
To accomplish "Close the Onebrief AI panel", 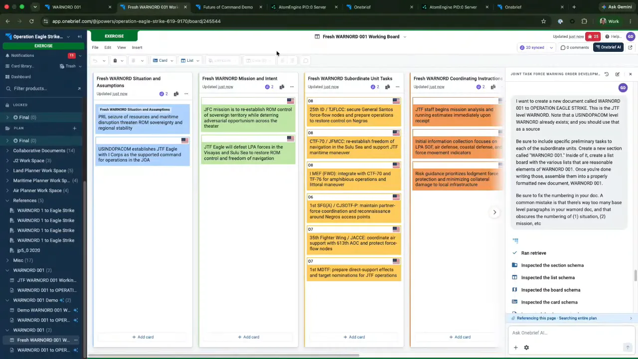I will pyautogui.click(x=630, y=74).
